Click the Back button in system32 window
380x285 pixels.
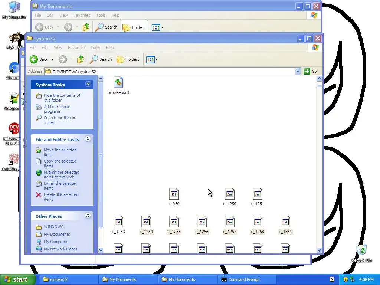pos(39,59)
